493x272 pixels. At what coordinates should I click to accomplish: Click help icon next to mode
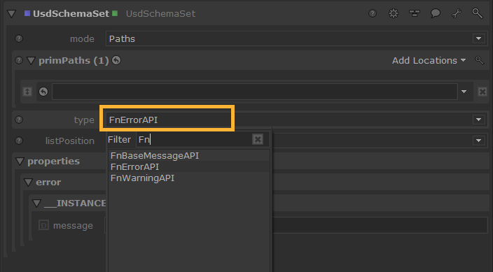click(x=19, y=38)
